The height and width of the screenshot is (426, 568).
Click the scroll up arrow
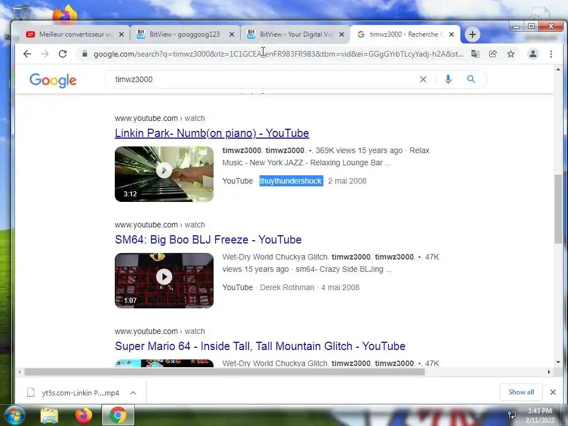pos(558,69)
